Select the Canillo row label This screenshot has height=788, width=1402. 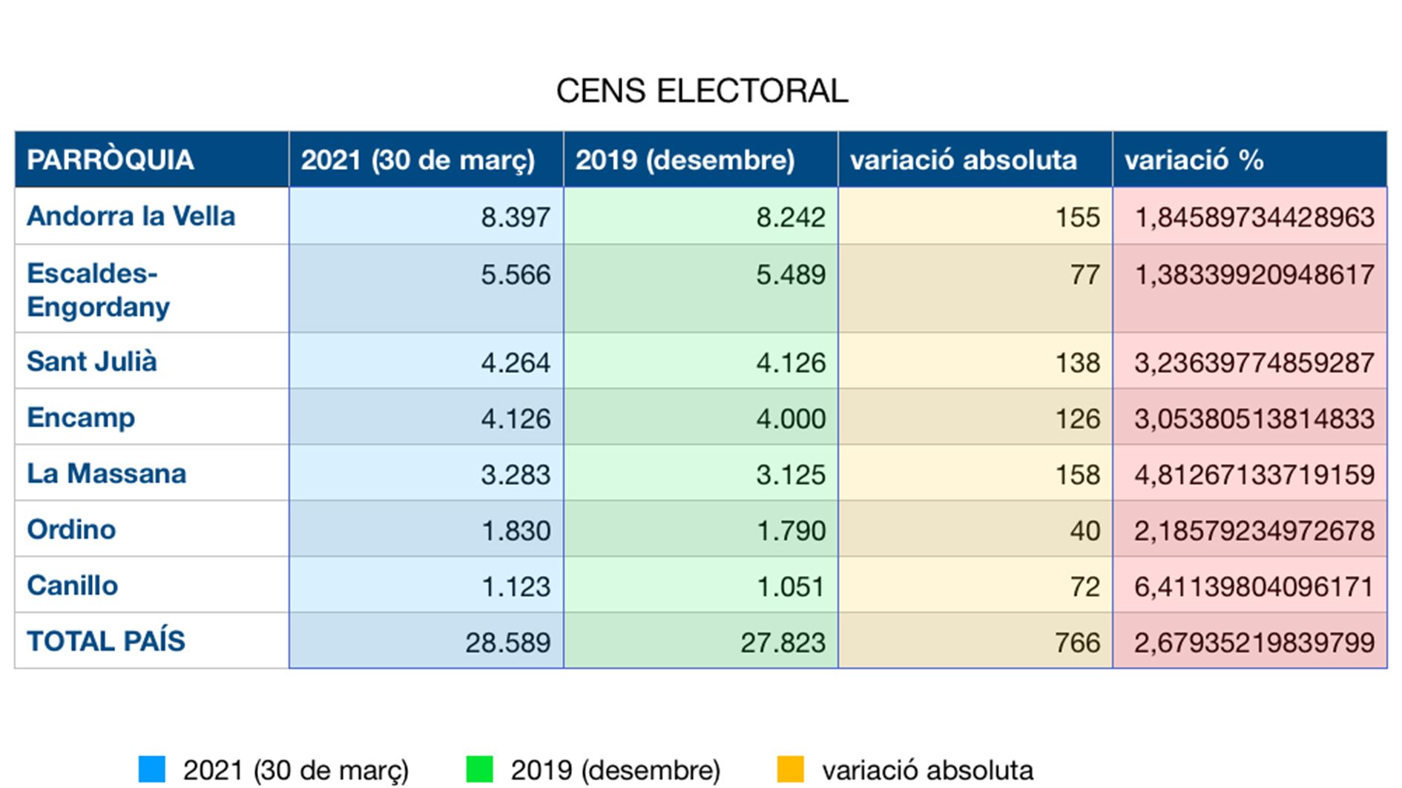tap(73, 586)
